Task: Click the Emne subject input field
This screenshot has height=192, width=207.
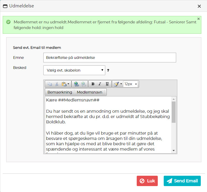Action: pos(109,58)
